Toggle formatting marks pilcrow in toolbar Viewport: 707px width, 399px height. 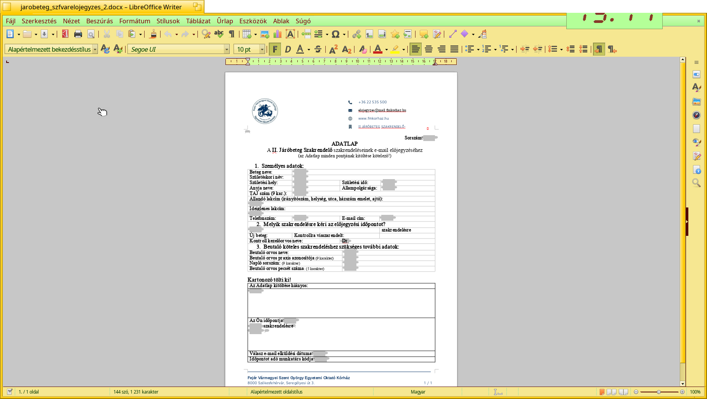(x=232, y=34)
